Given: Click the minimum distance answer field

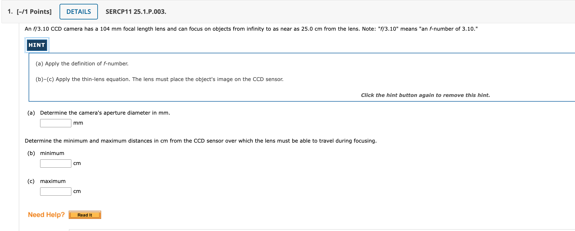Looking at the screenshot, I should tap(55, 163).
